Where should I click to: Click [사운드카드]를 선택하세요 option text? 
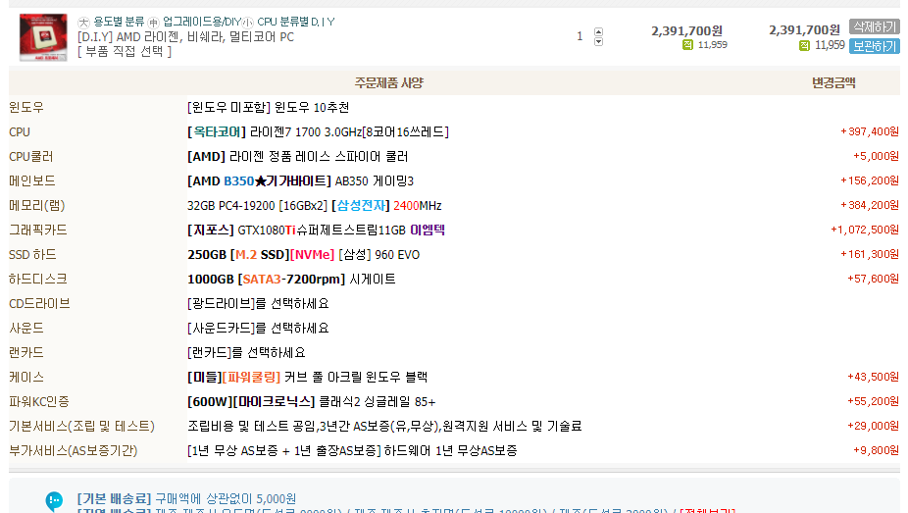pyautogui.click(x=258, y=329)
